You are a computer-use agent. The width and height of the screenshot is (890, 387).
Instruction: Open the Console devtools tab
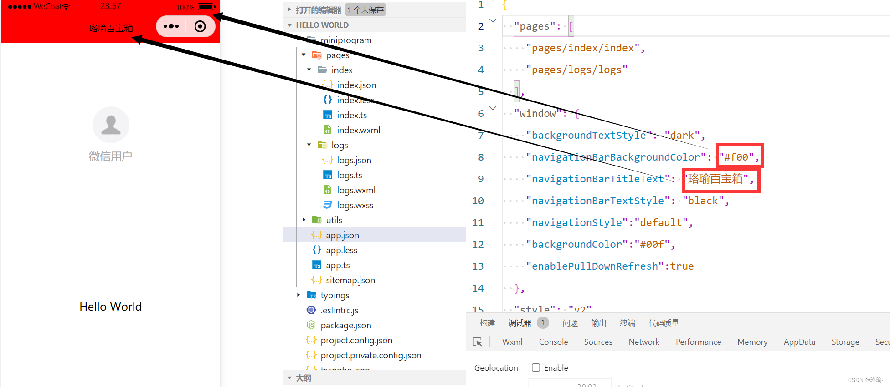coord(553,342)
